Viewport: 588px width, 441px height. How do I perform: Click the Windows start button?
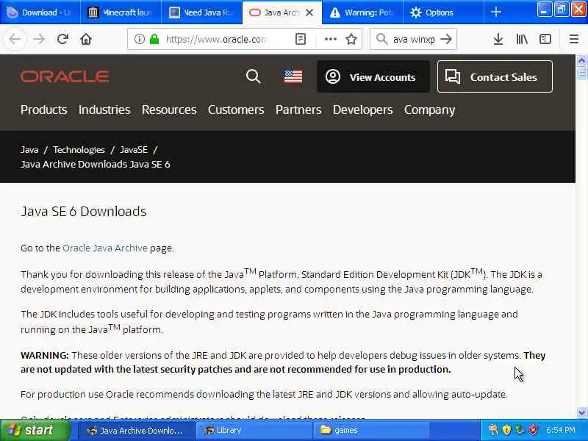[x=35, y=430]
